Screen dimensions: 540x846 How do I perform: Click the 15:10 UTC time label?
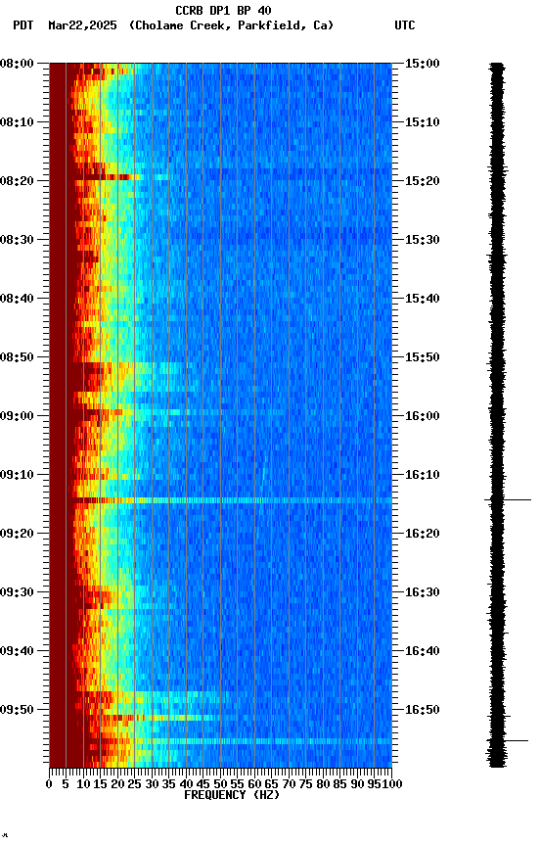pos(423,122)
